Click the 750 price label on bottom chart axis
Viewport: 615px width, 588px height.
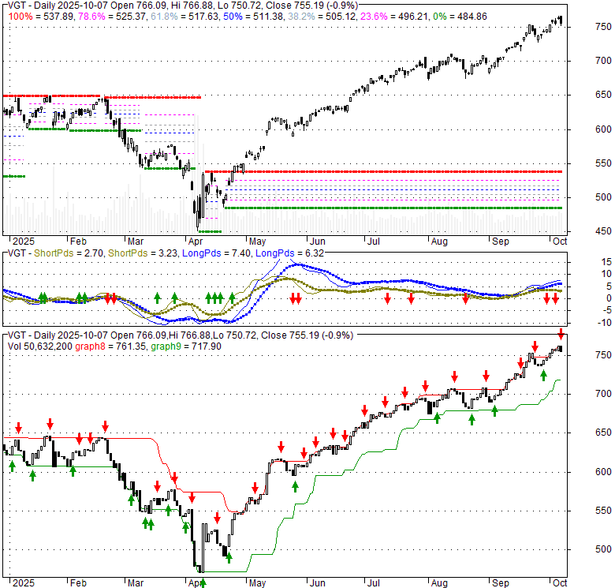(x=603, y=355)
